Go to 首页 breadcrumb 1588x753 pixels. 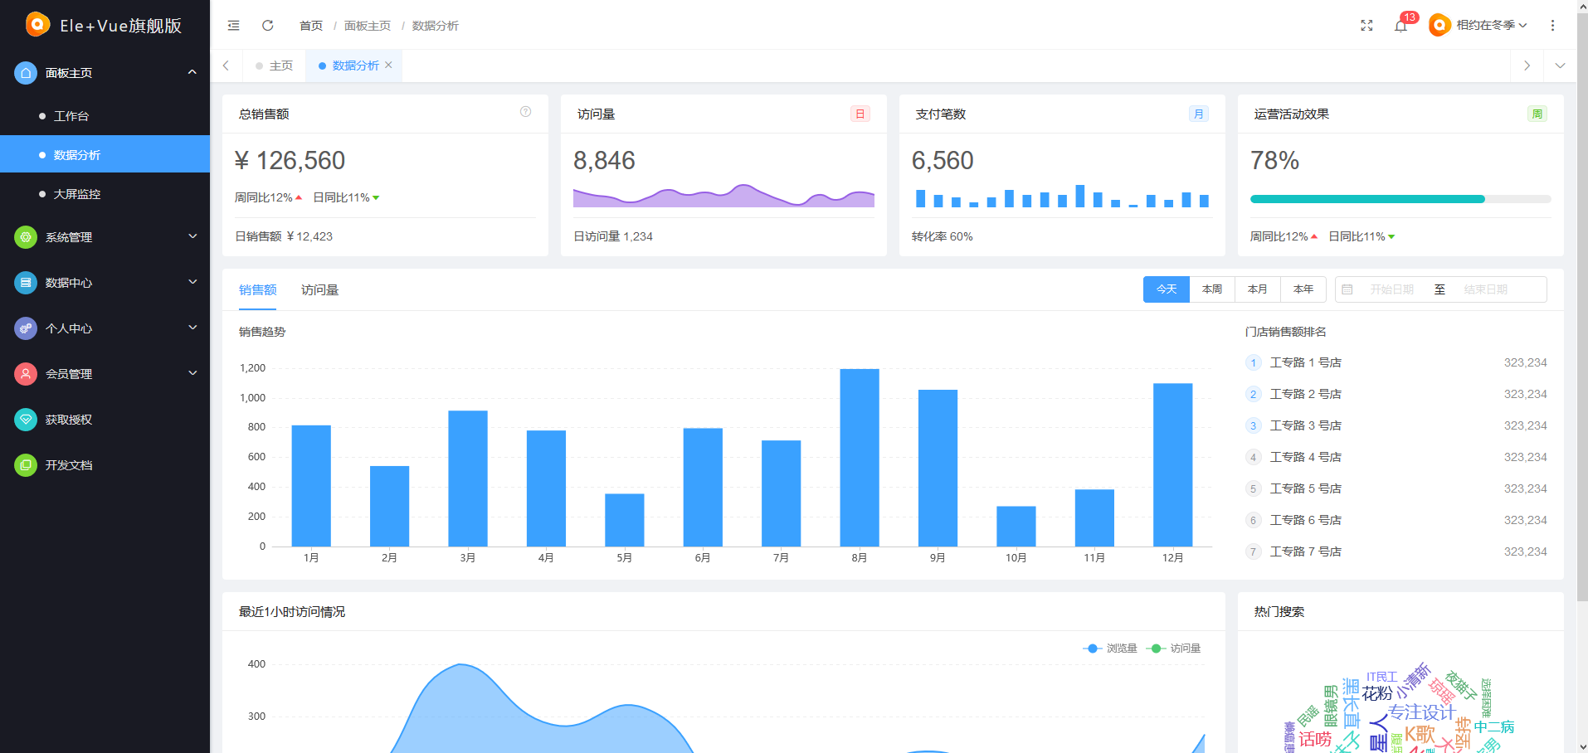point(311,26)
